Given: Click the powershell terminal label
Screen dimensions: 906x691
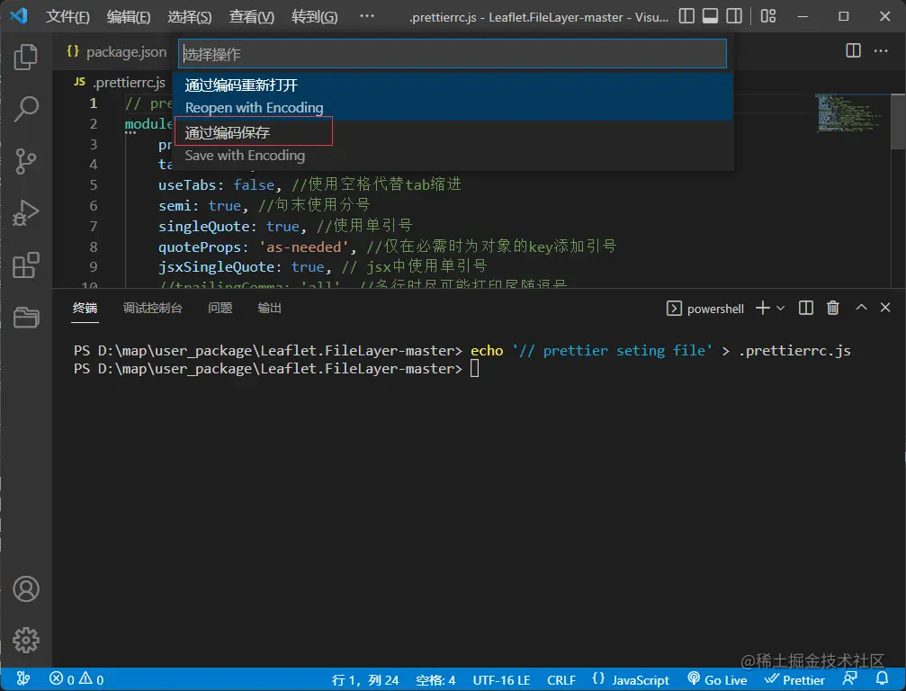Looking at the screenshot, I should pos(715,310).
